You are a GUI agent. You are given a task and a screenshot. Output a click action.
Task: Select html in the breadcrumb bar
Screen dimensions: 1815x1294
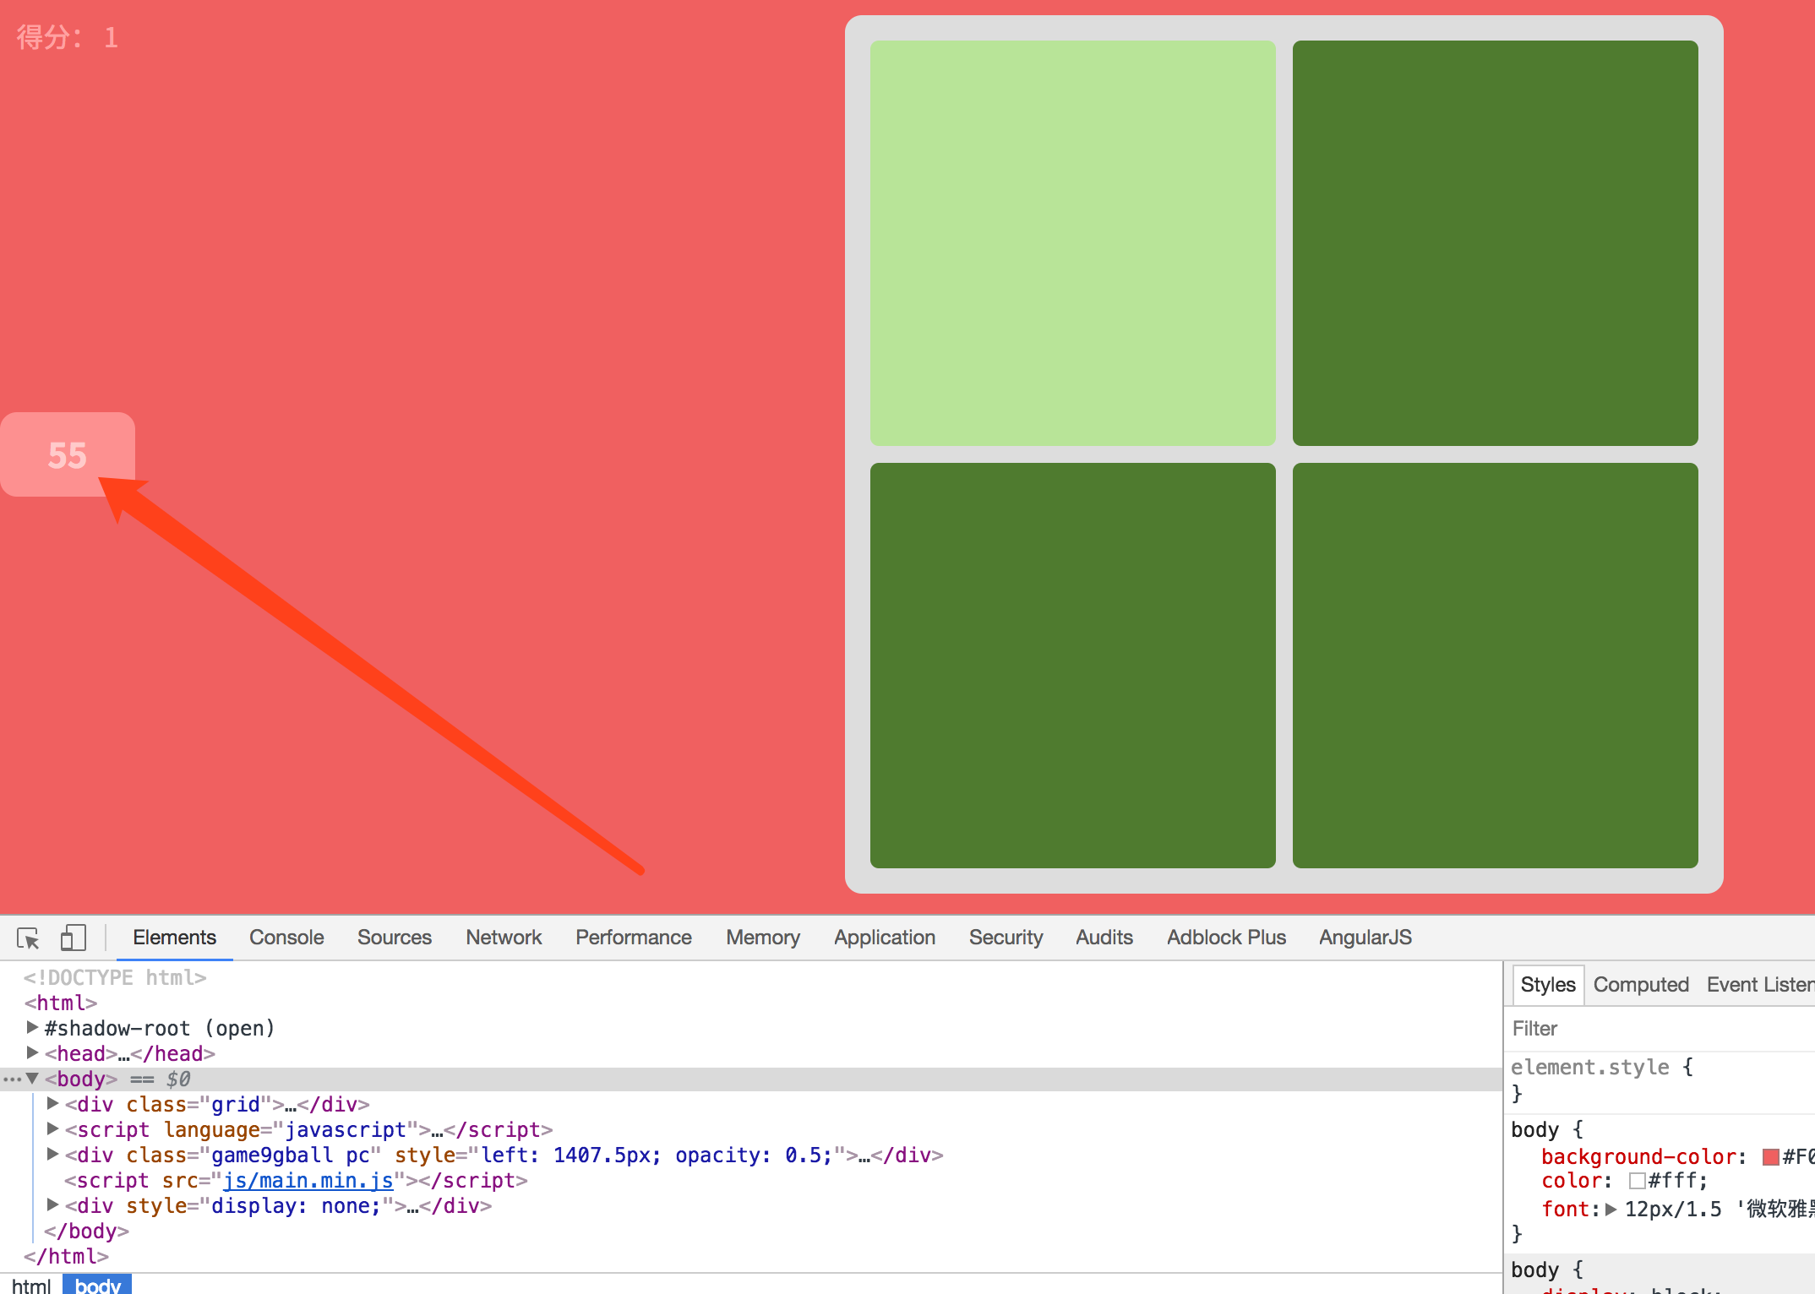pos(31,1285)
